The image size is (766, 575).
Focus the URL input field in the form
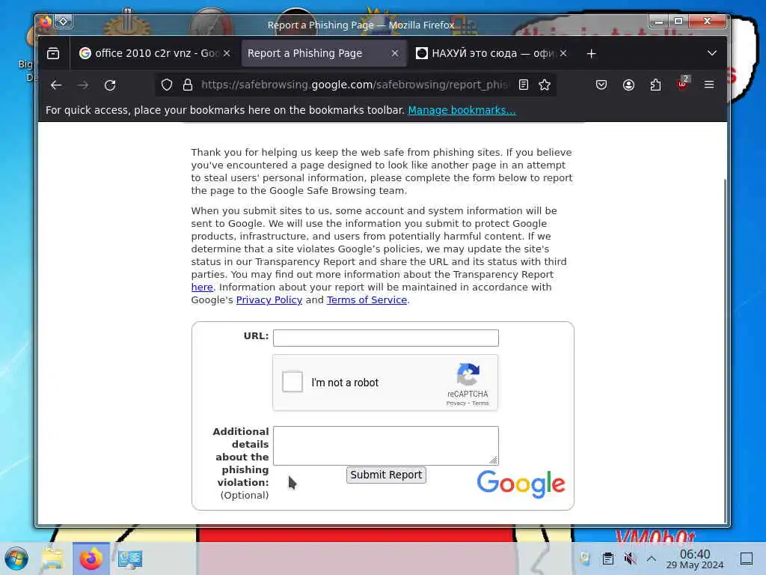(x=386, y=338)
